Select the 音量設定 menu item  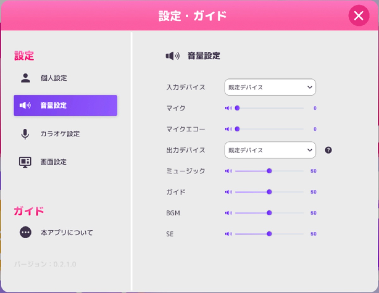point(65,105)
